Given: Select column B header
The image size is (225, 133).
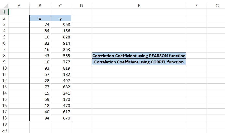Looking at the screenshot, I should point(40,6).
